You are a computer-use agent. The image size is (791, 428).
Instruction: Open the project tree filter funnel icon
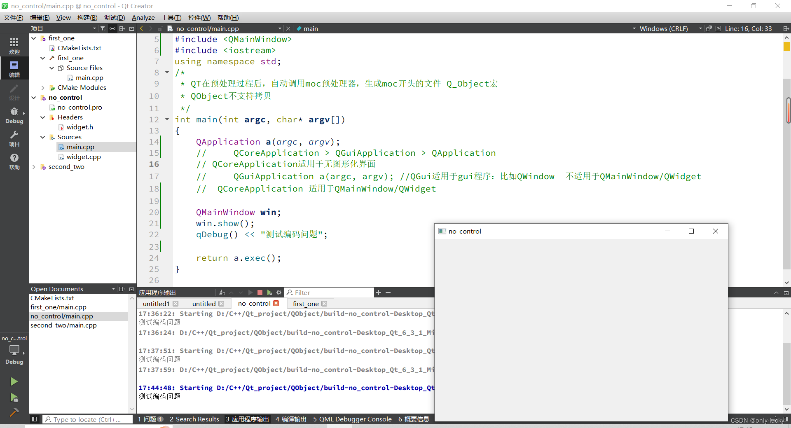click(x=103, y=28)
